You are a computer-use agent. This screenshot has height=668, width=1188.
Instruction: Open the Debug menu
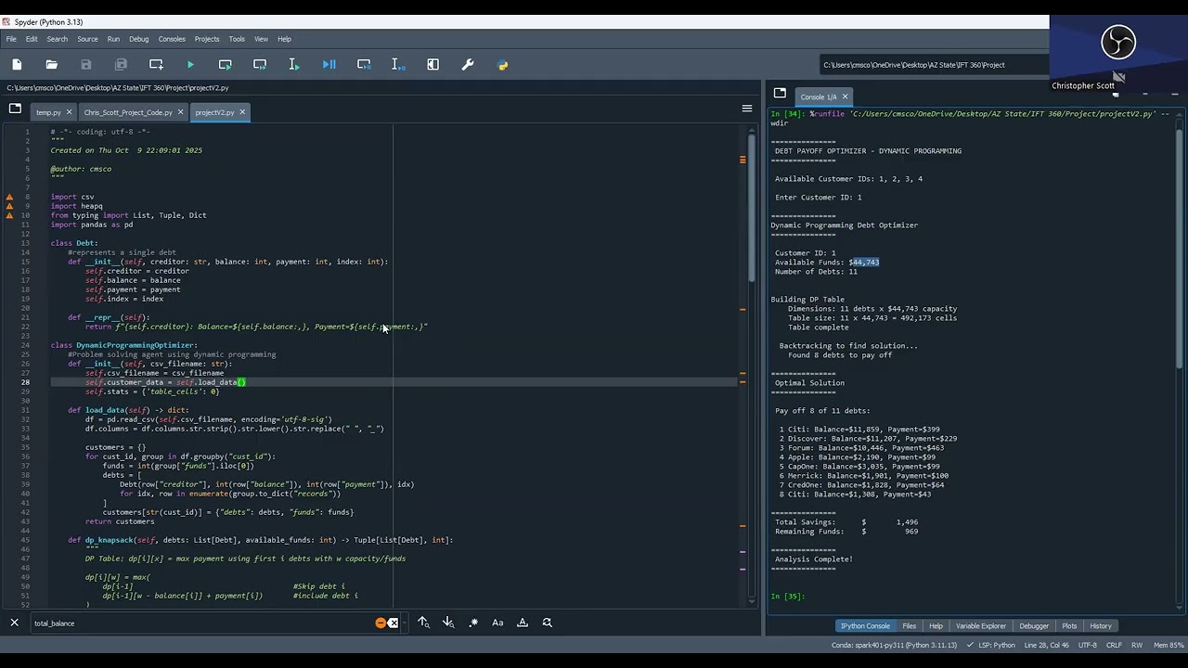139,39
